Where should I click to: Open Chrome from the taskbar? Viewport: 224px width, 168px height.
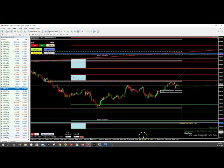pos(60,145)
